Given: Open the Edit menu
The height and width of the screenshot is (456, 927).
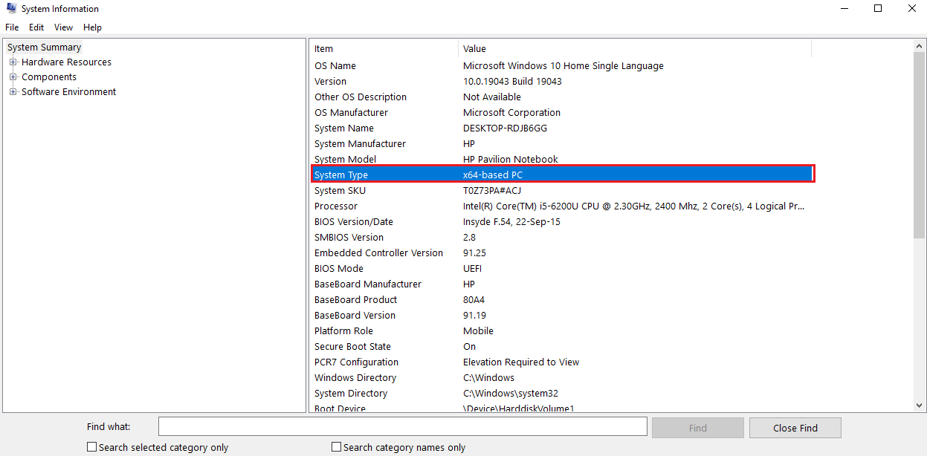Looking at the screenshot, I should [x=36, y=27].
